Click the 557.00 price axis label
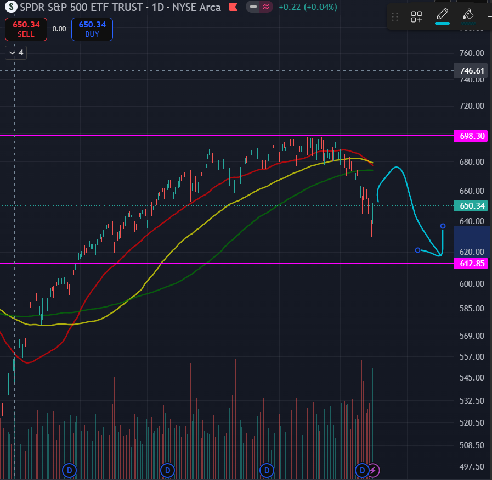Screen dimensions: 492x480 (x=472, y=357)
